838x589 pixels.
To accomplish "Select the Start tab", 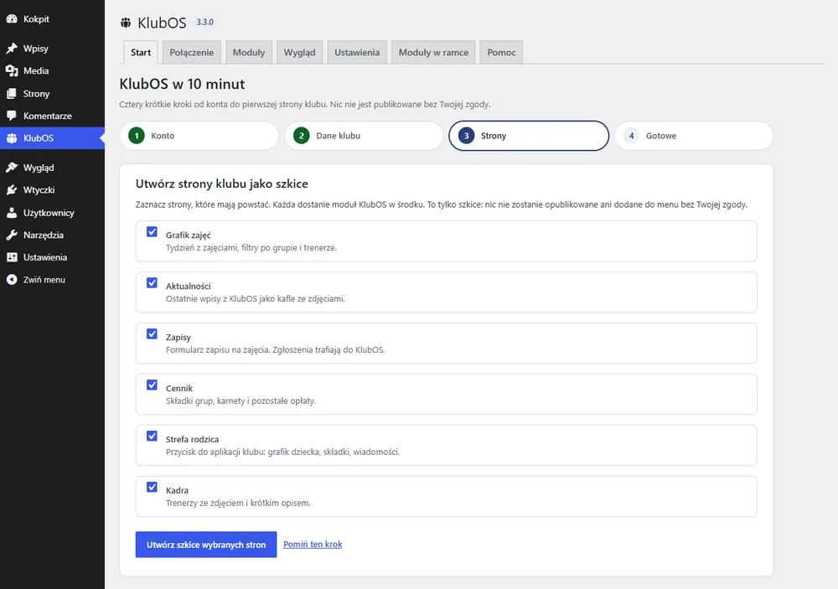I will click(x=141, y=53).
